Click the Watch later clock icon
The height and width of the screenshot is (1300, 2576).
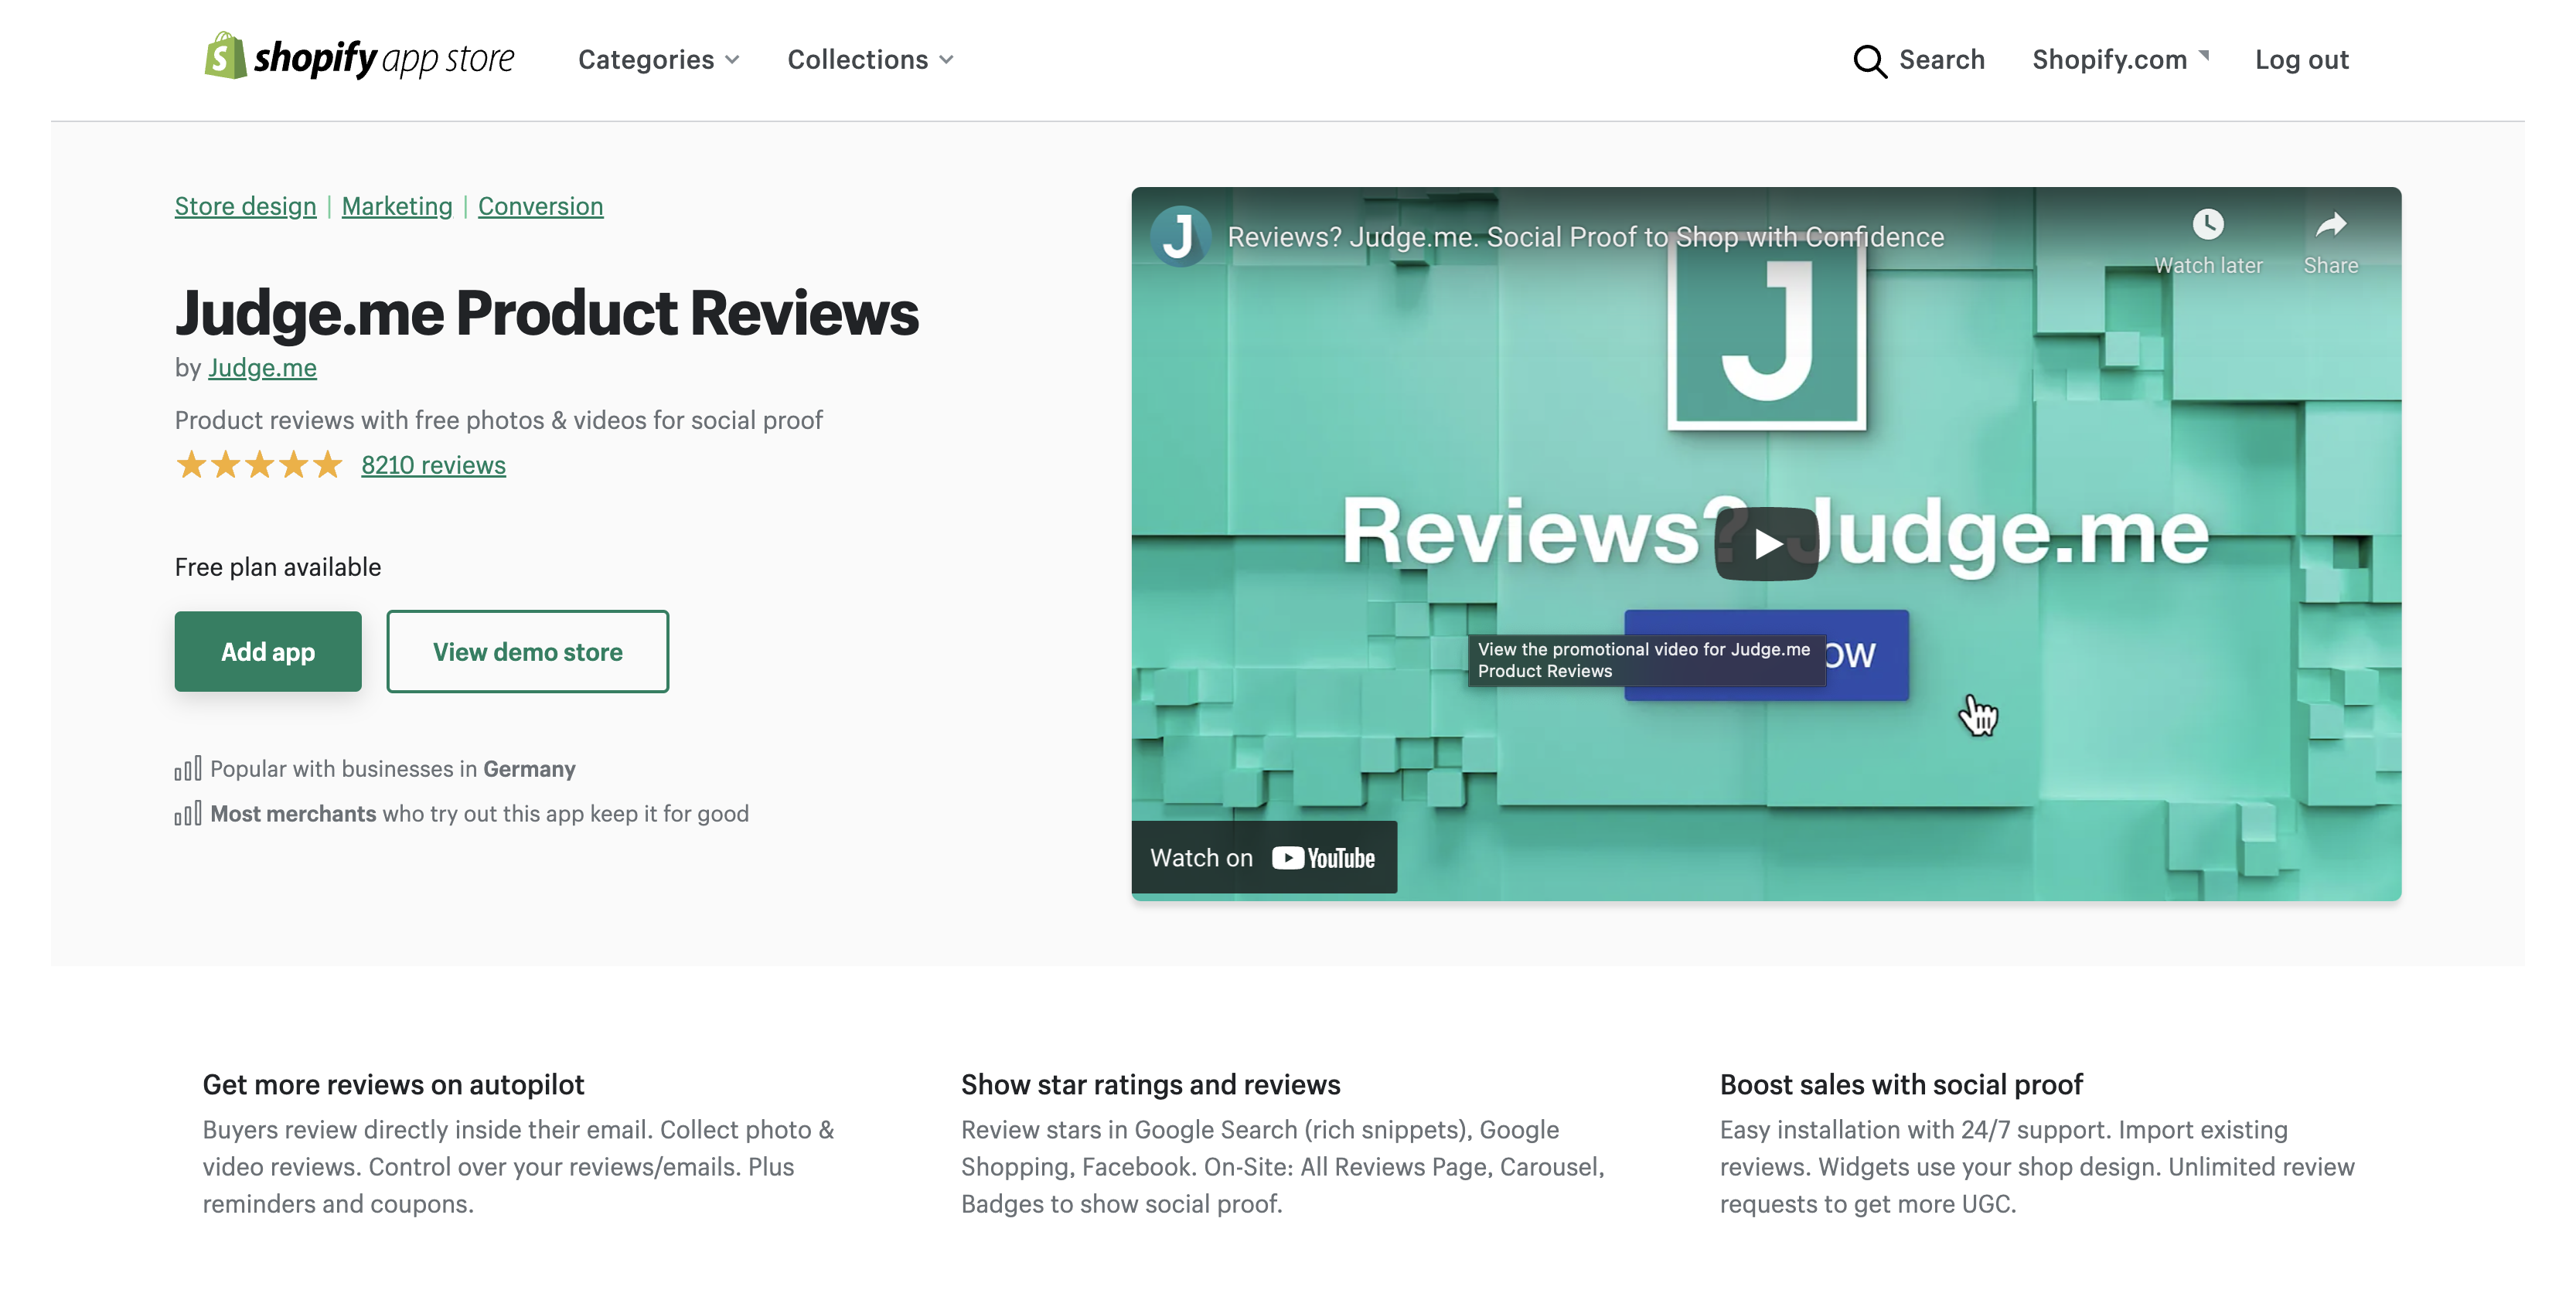click(2208, 225)
